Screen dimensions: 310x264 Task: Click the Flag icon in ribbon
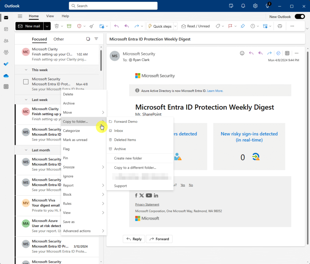(x=230, y=26)
